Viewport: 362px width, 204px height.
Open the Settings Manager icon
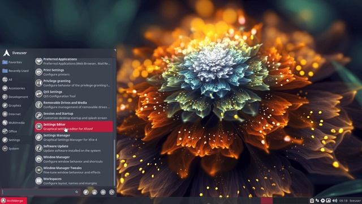pyautogui.click(x=39, y=137)
